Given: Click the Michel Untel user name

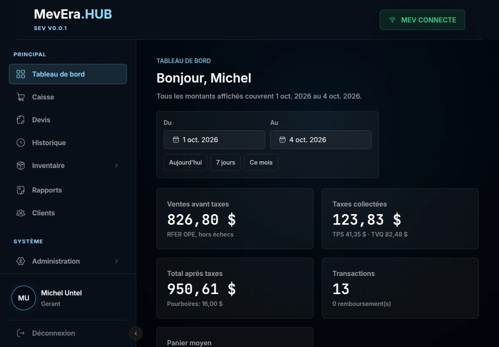Looking at the screenshot, I should point(61,293).
